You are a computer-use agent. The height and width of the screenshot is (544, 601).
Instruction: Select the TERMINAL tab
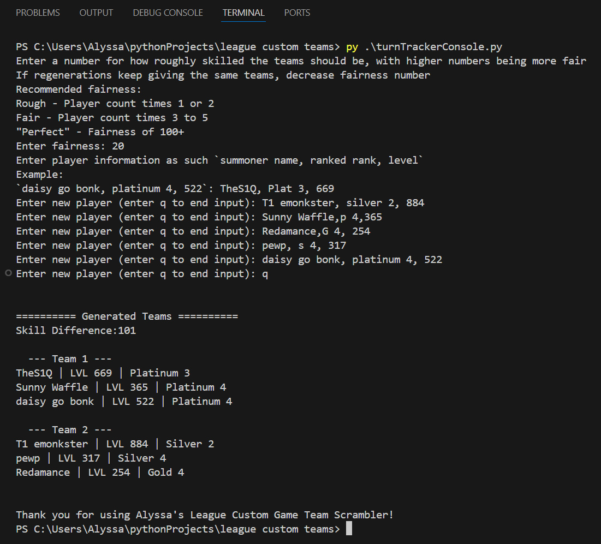(x=243, y=13)
